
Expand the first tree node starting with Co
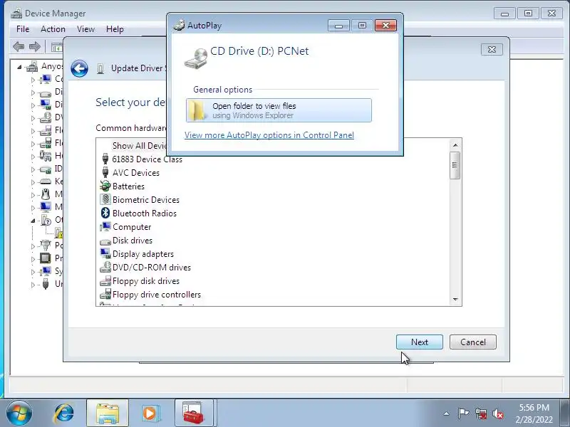[33, 80]
